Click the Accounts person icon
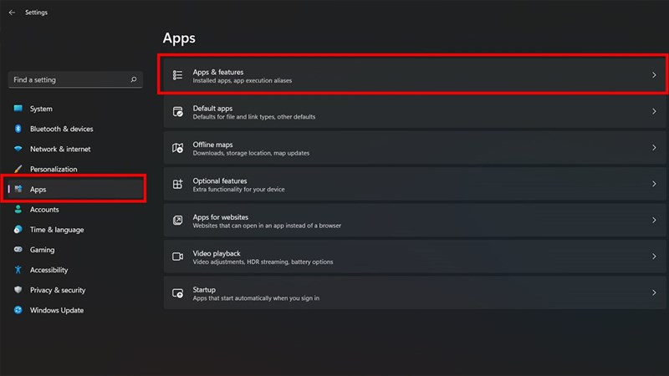 [18, 209]
